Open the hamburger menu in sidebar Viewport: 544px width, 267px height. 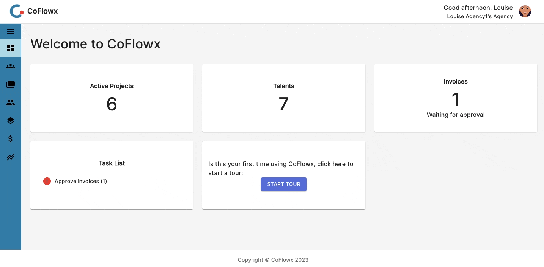coord(11,31)
